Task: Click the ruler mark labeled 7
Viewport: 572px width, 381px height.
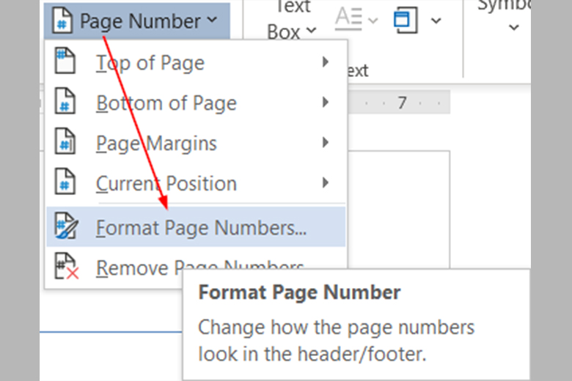Action: click(x=402, y=103)
